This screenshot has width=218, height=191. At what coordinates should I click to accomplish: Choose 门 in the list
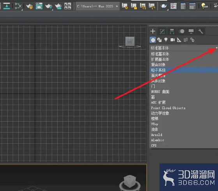click(184, 86)
